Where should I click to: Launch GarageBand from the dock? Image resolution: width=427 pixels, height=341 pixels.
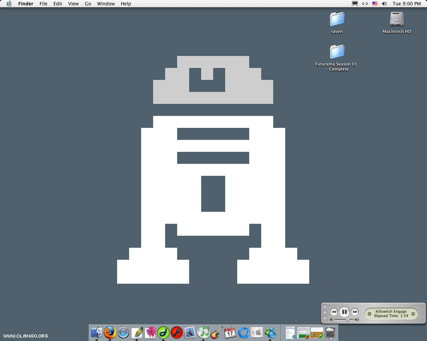pyautogui.click(x=217, y=332)
